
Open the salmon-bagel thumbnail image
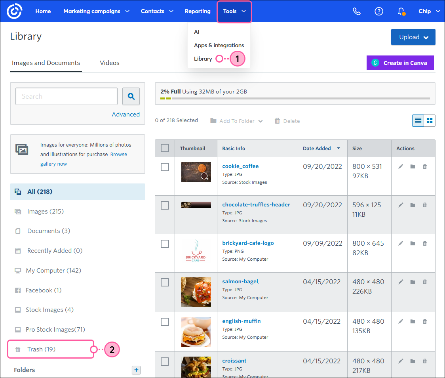point(196,292)
